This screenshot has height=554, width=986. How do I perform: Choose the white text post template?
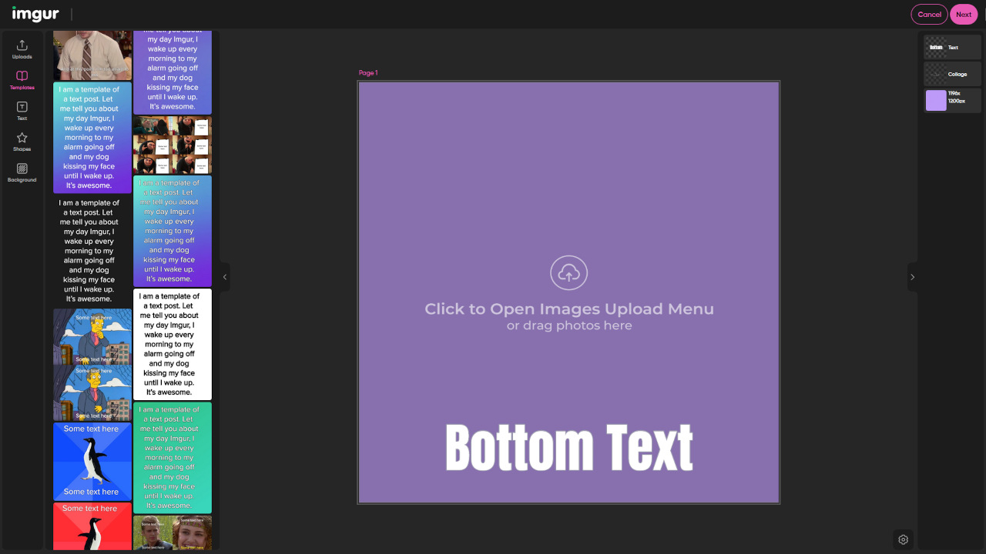(x=173, y=344)
